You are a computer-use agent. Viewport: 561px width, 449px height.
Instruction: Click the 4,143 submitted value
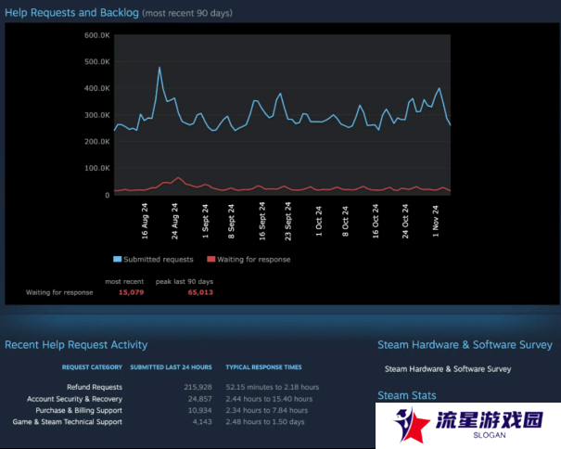202,422
